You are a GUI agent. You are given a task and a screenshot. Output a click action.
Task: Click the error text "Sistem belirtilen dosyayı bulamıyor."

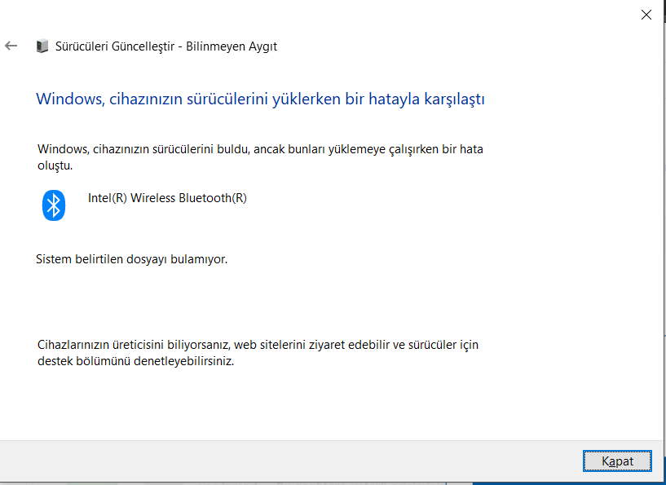(x=132, y=259)
